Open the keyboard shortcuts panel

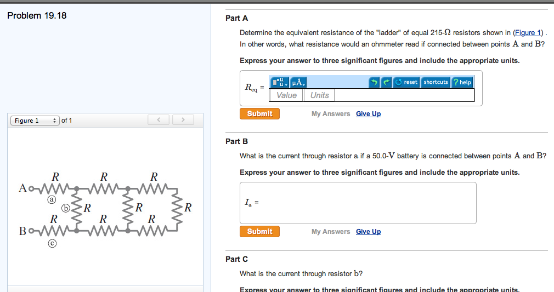(436, 82)
